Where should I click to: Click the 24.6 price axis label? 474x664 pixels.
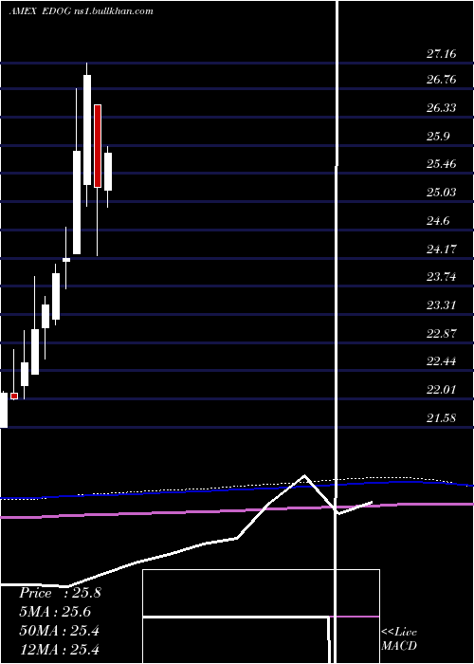coord(438,221)
